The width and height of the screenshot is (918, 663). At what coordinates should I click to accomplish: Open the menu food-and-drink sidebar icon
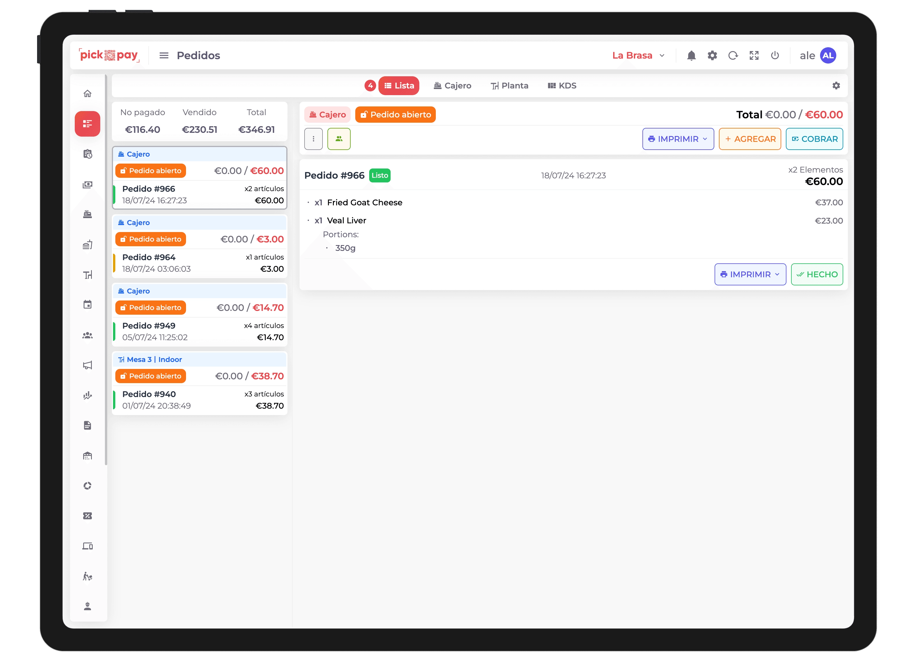pyautogui.click(x=88, y=244)
